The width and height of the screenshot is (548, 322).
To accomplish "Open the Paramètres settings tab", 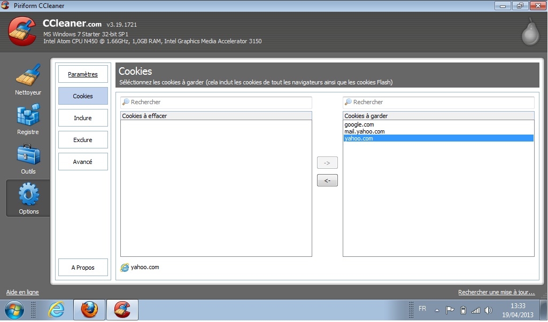I will pyautogui.click(x=83, y=74).
